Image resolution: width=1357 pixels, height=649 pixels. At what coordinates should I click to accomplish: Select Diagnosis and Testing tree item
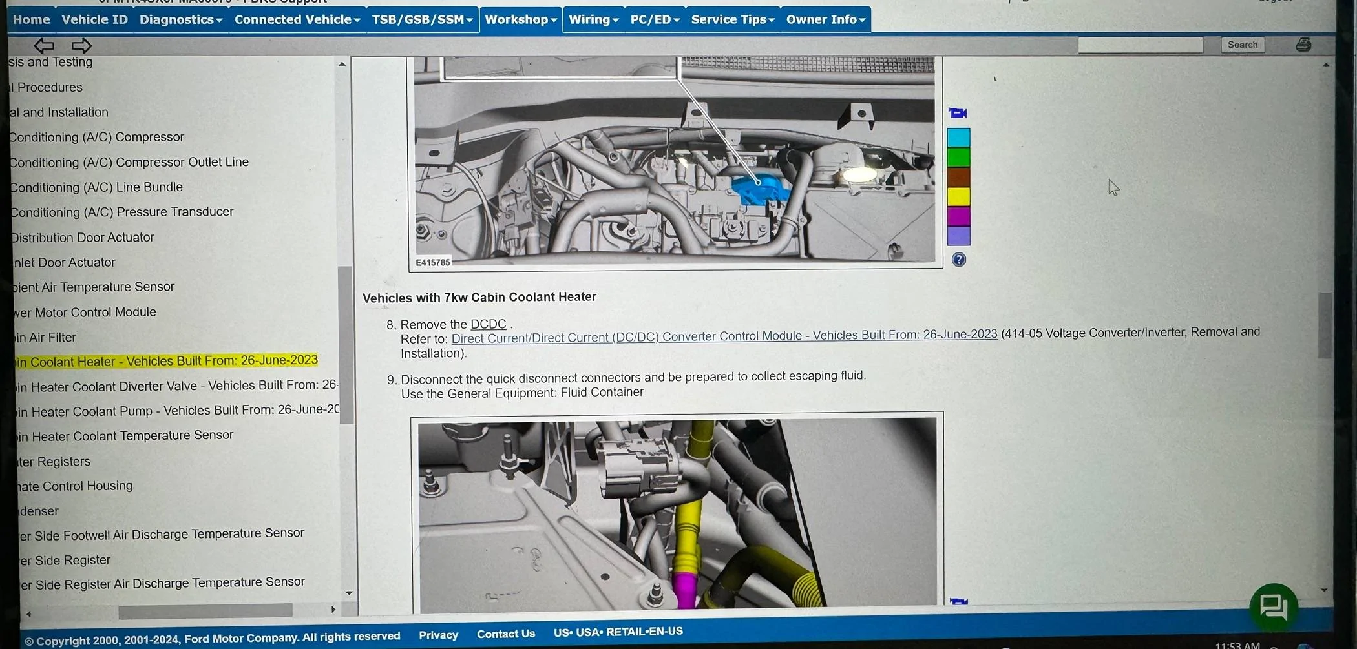click(50, 62)
